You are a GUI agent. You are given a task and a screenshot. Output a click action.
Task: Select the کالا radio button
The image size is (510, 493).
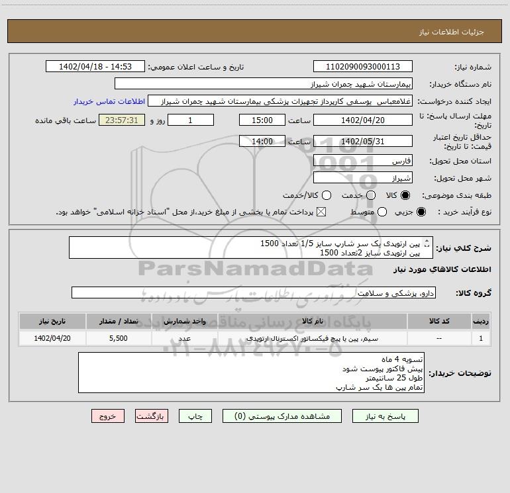pos(405,195)
